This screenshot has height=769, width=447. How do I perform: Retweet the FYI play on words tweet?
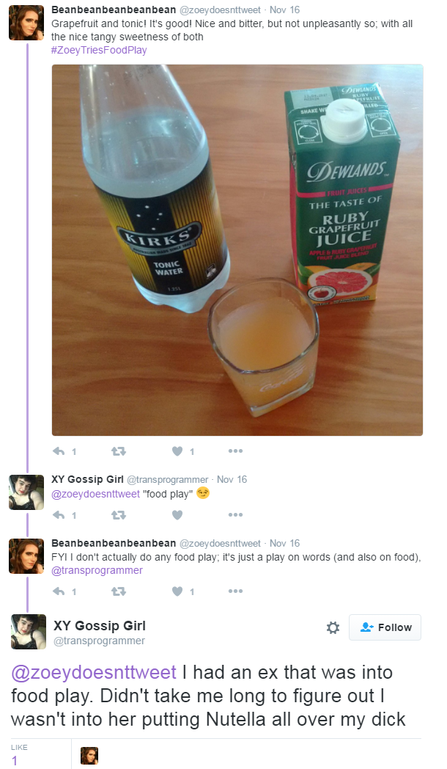coord(119,591)
